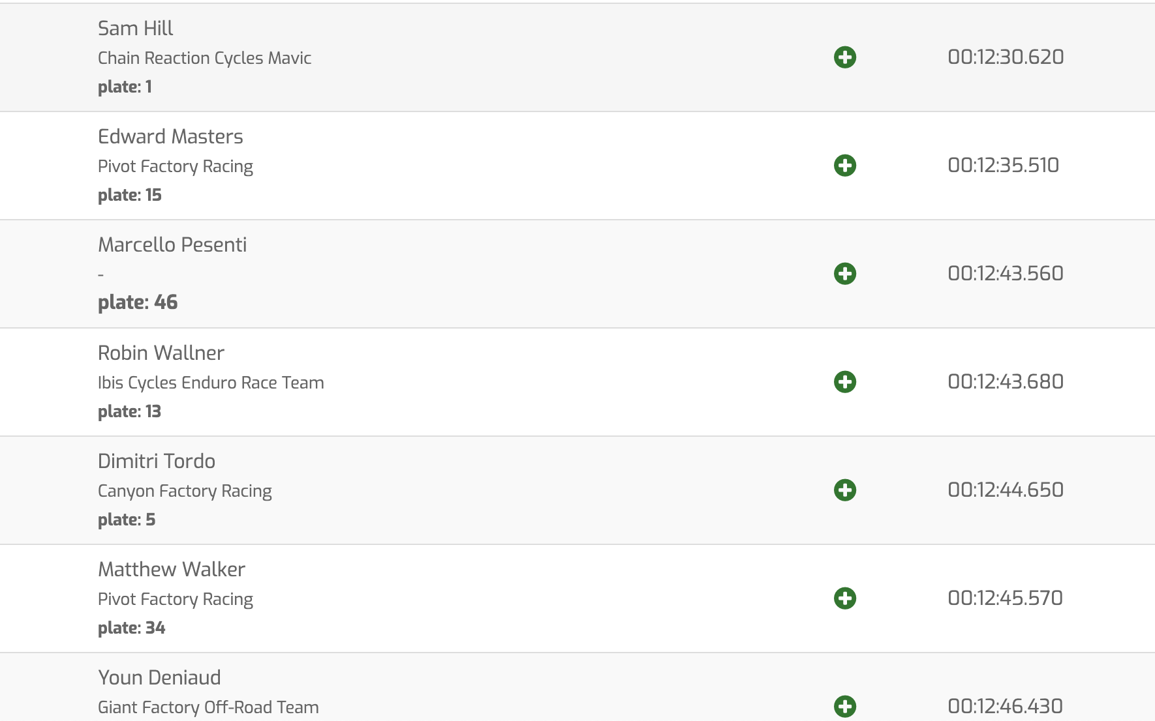This screenshot has height=721, width=1155.
Task: Click the Ibis Cycles Enduro Race Team
Action: [x=211, y=383]
